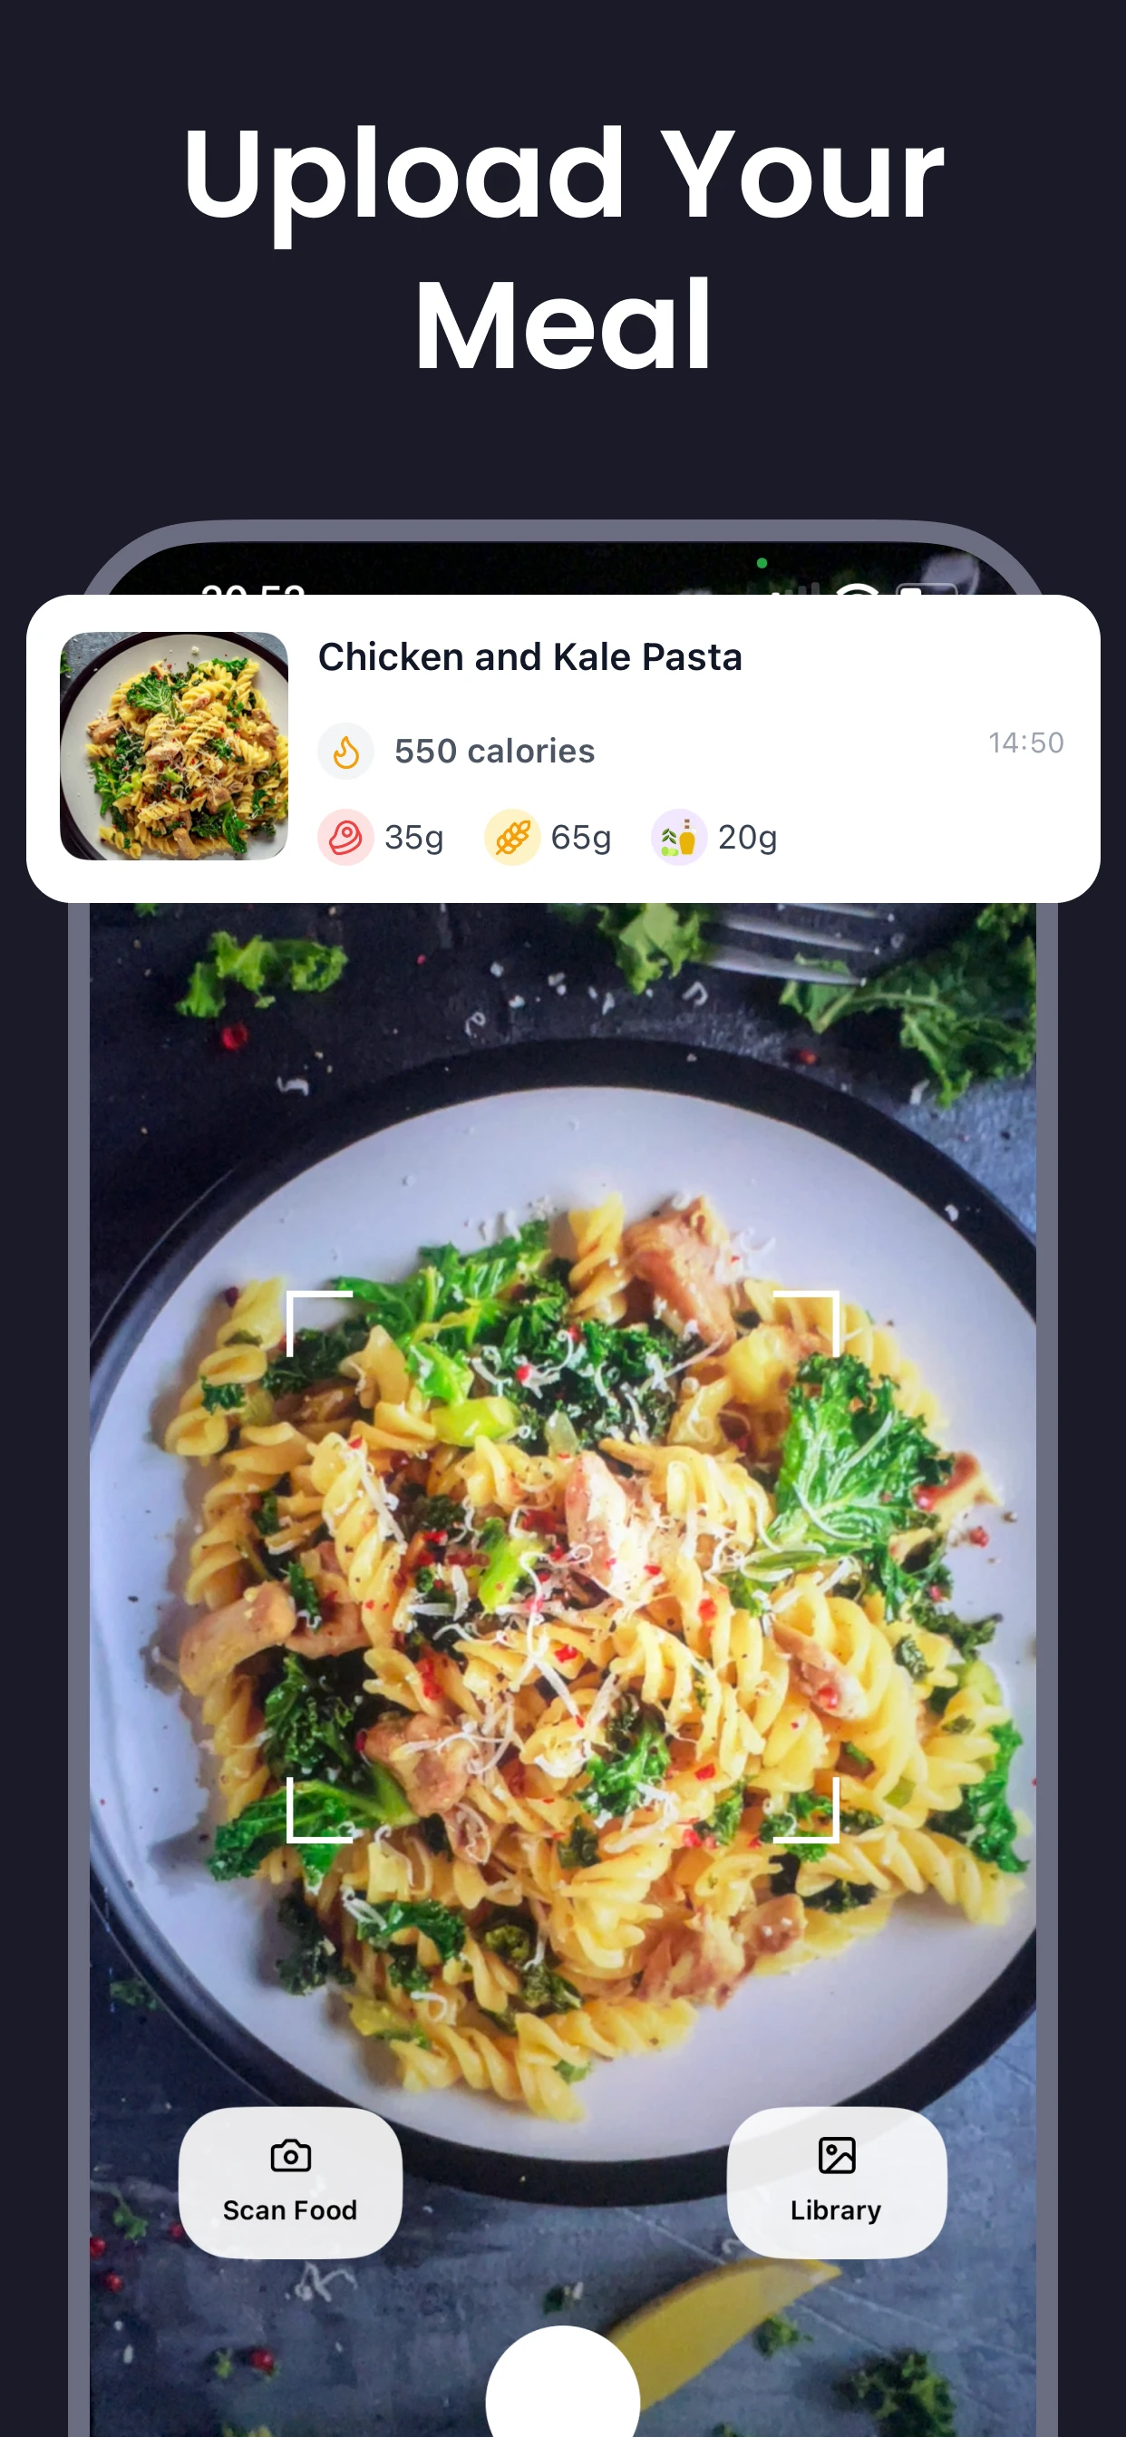The height and width of the screenshot is (2437, 1126).
Task: Click the yellow wheat carbs icon
Action: (512, 837)
